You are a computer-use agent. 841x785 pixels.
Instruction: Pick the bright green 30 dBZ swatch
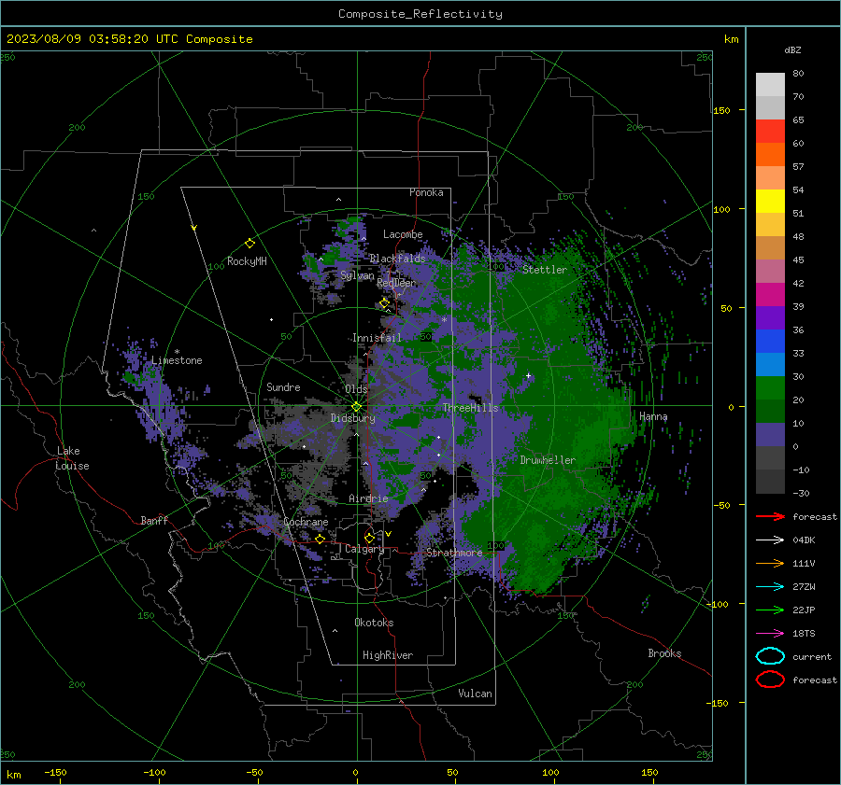(770, 387)
